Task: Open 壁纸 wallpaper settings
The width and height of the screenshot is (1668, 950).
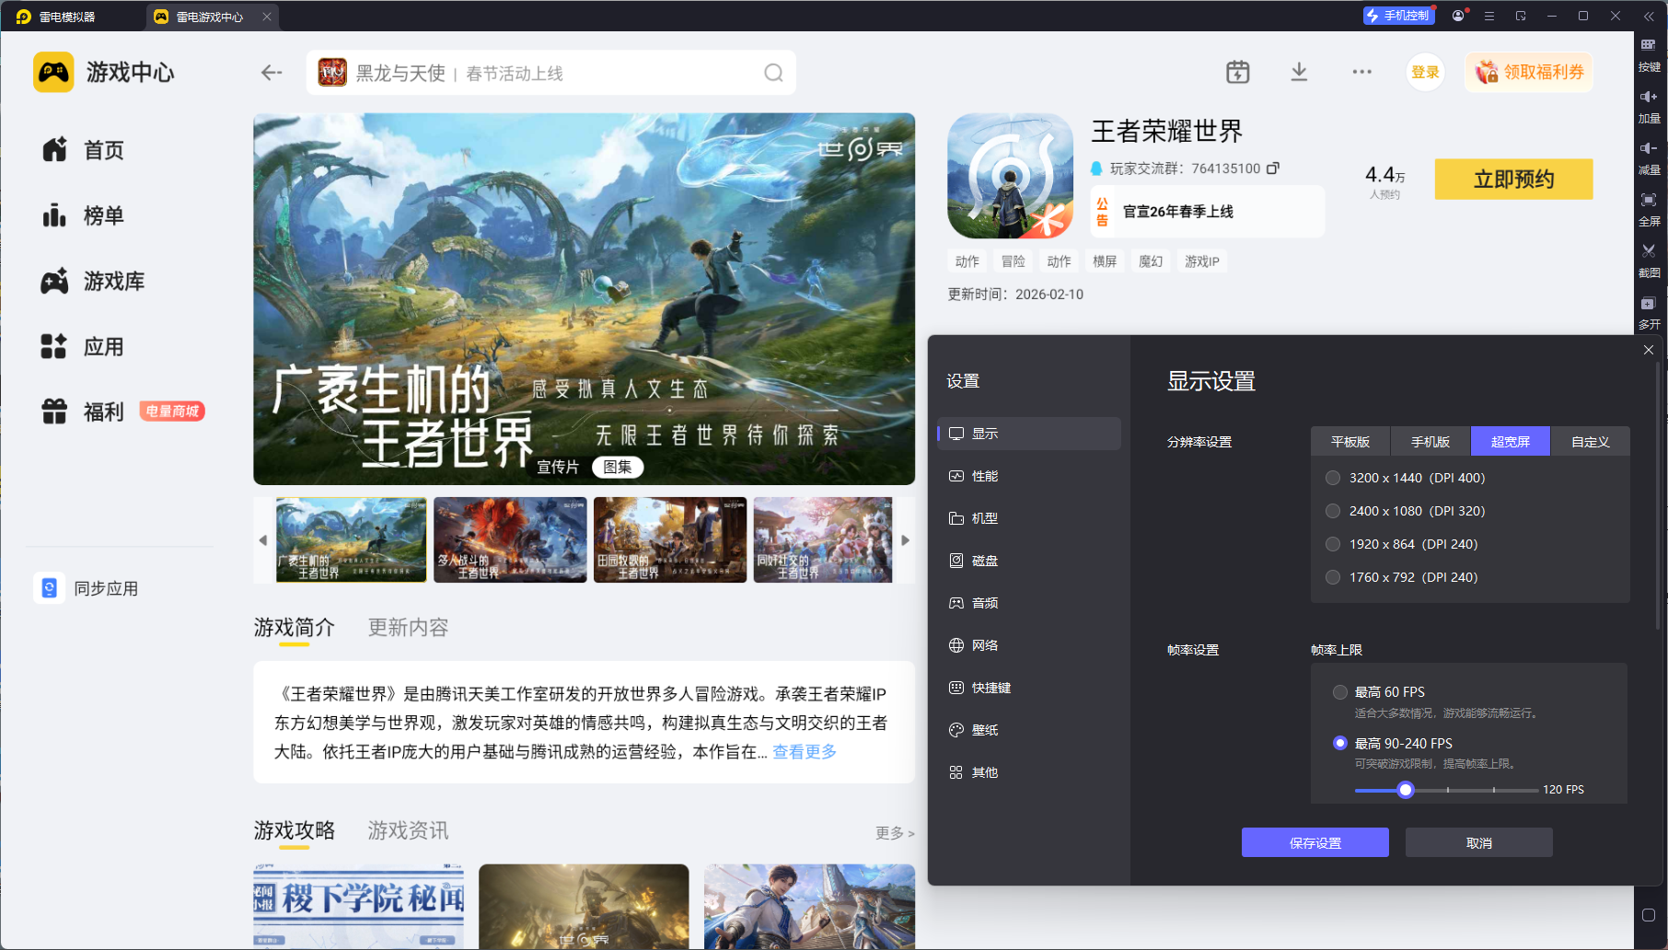Action: pyautogui.click(x=1029, y=730)
